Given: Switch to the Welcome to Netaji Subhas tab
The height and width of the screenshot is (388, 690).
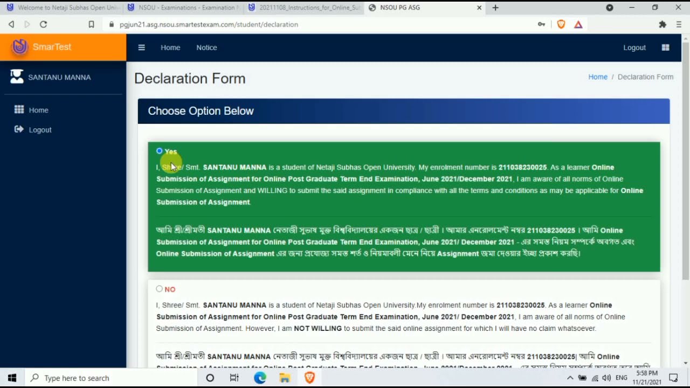Looking at the screenshot, I should 63,8.
